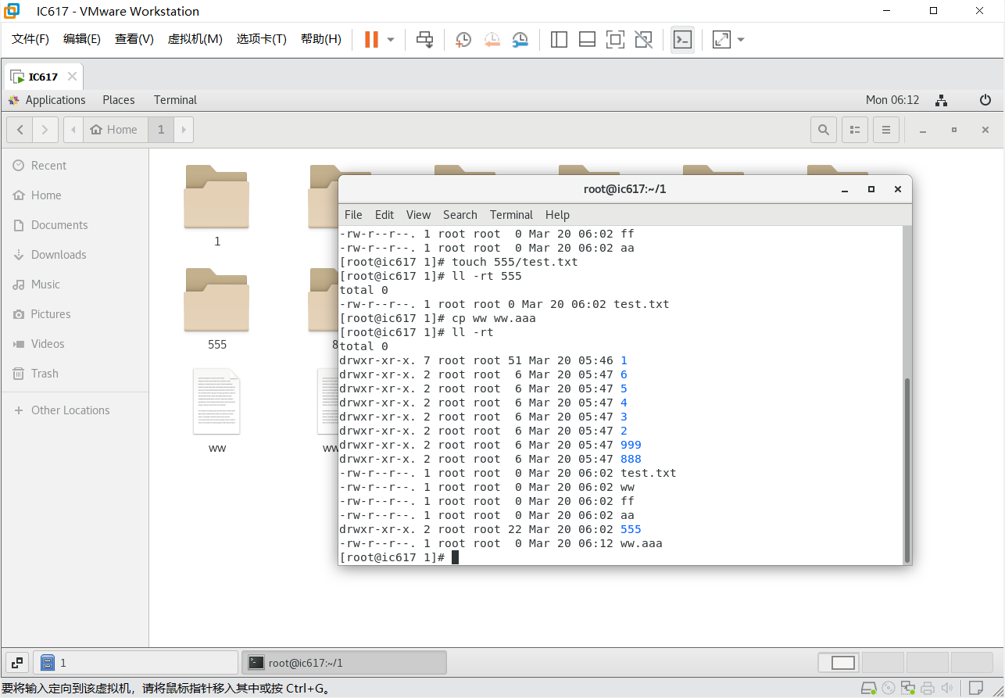
Task: Open the terminal's Search menu
Action: 460,215
